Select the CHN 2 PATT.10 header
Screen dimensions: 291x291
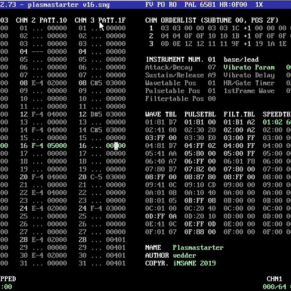(41, 20)
